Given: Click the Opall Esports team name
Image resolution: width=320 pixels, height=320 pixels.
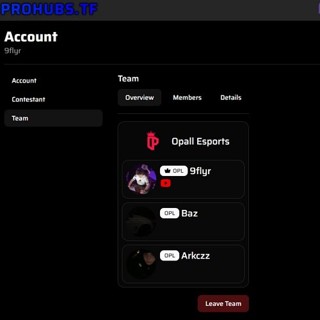Looking at the screenshot, I should click(200, 141).
